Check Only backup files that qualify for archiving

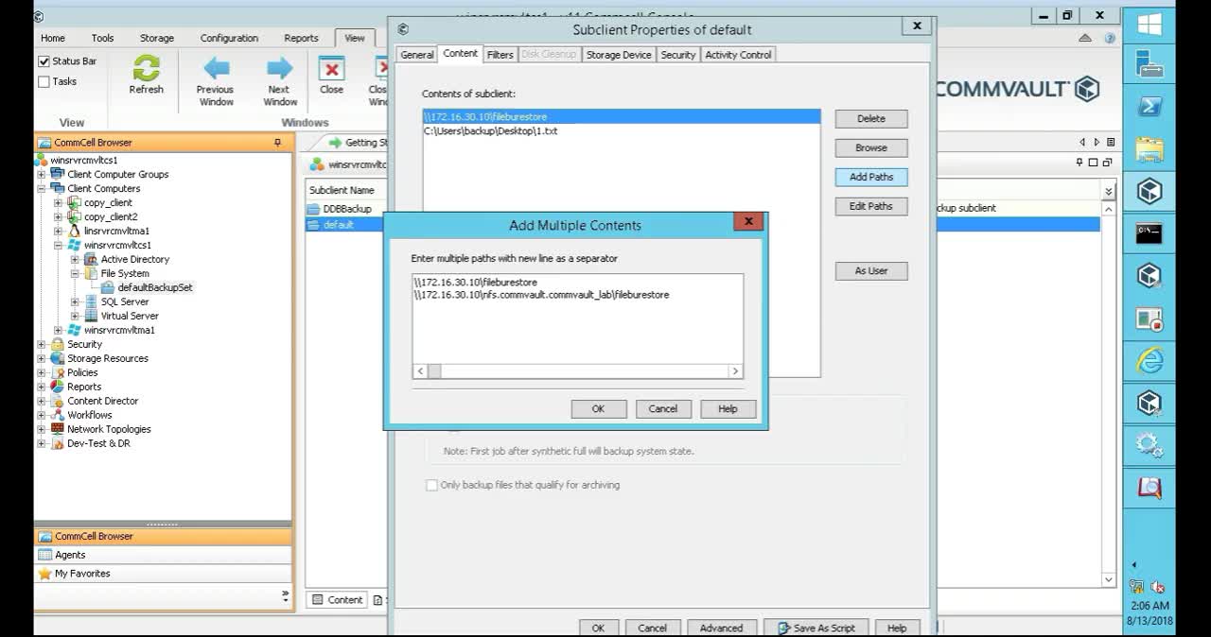tap(431, 485)
